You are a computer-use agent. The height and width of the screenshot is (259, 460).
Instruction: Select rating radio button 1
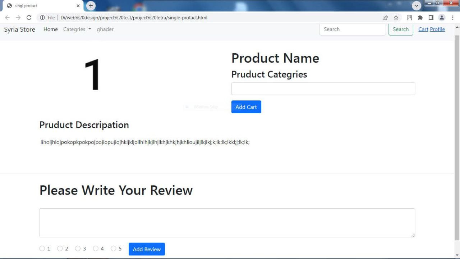click(x=42, y=249)
